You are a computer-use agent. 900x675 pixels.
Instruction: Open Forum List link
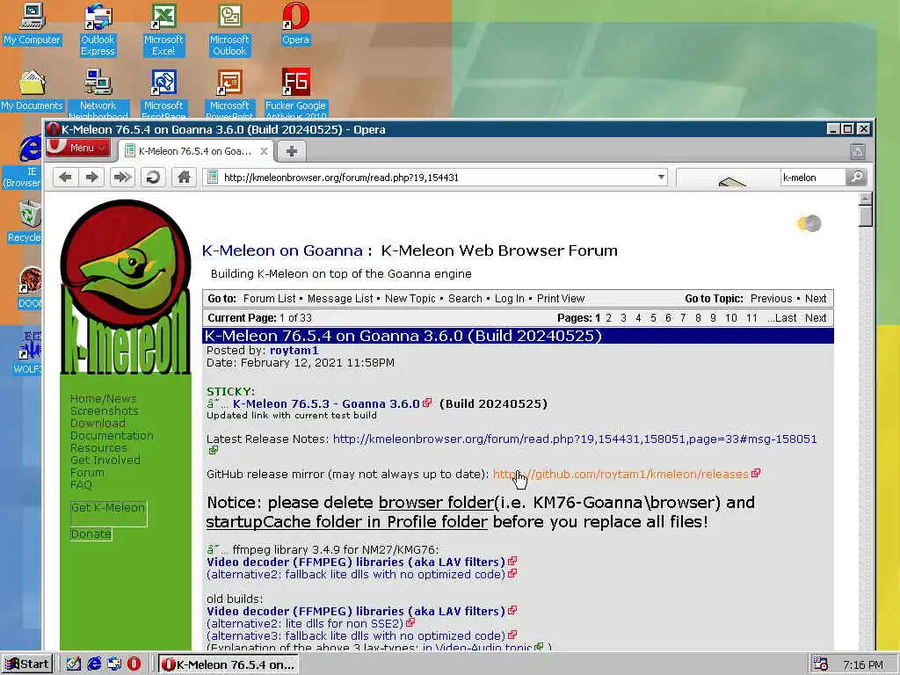[269, 299]
